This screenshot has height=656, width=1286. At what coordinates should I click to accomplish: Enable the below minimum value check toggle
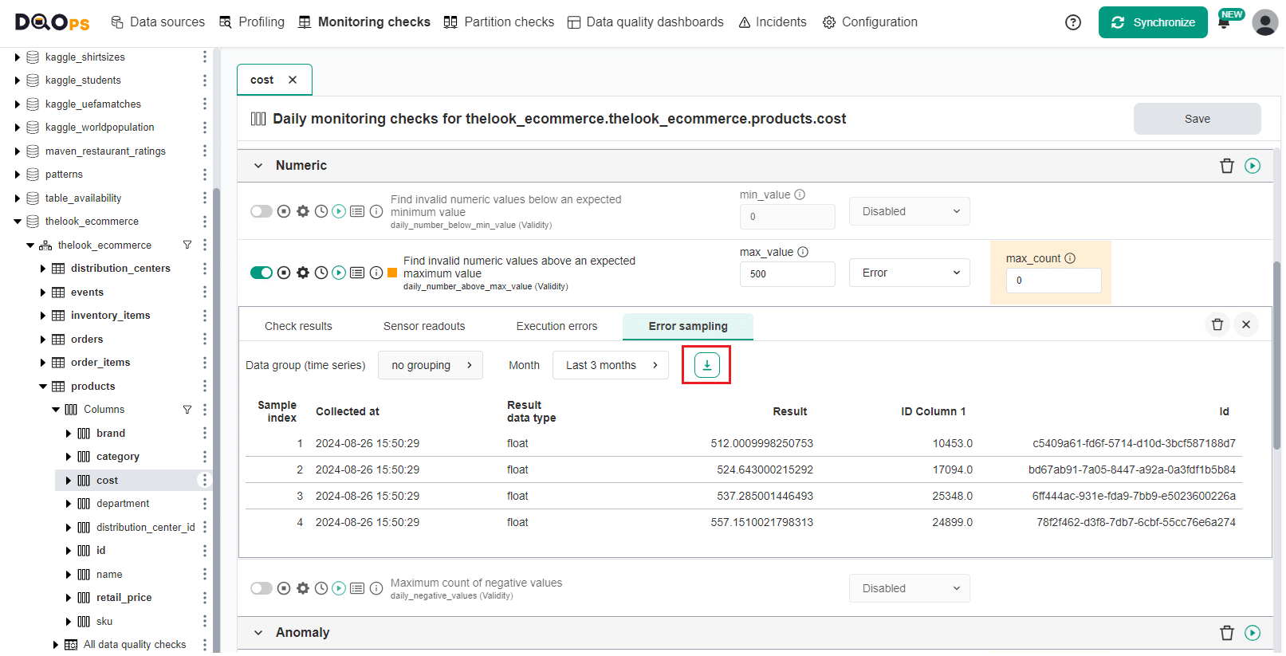(x=262, y=211)
